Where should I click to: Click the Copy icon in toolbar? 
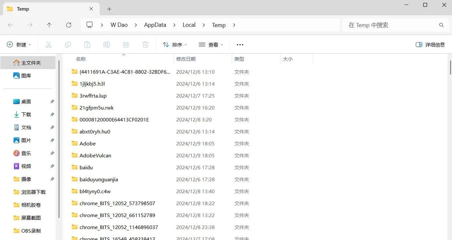[68, 45]
